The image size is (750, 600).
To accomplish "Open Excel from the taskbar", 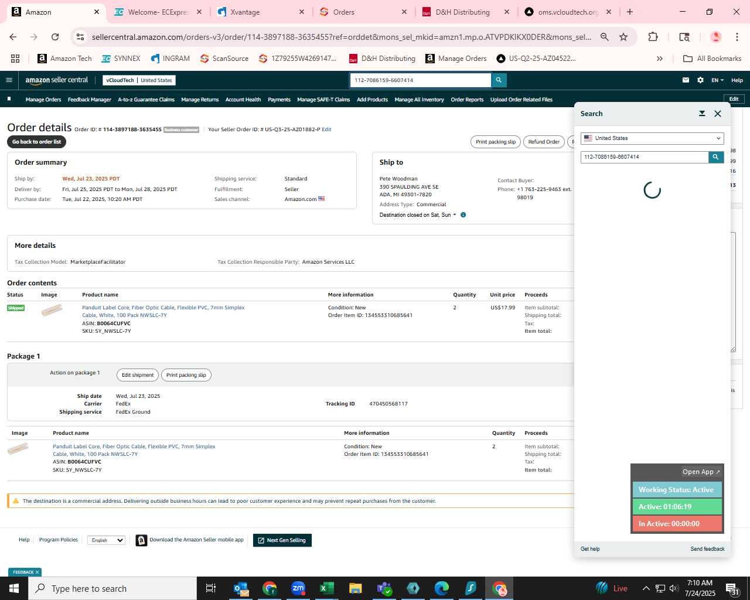I will pyautogui.click(x=327, y=588).
